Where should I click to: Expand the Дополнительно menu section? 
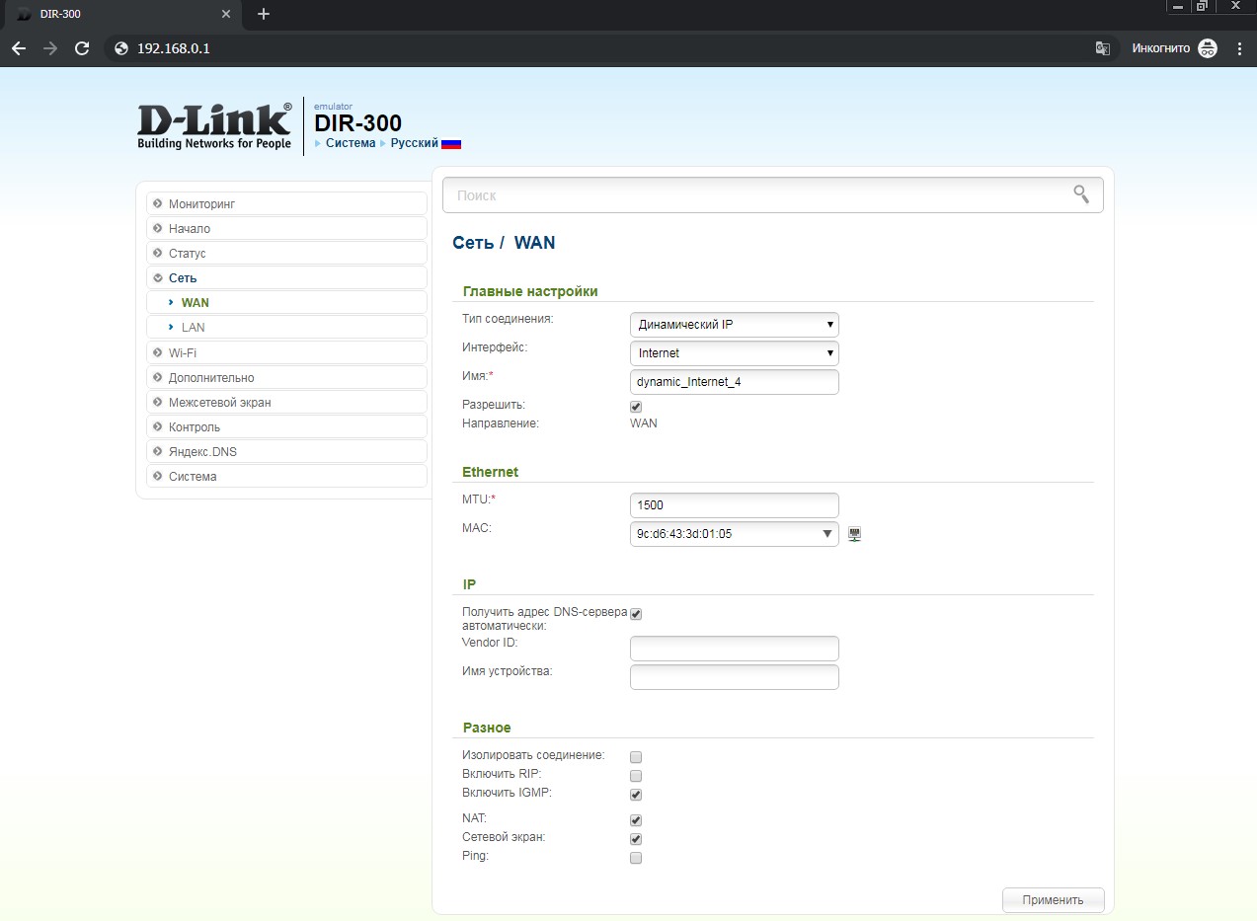click(286, 377)
